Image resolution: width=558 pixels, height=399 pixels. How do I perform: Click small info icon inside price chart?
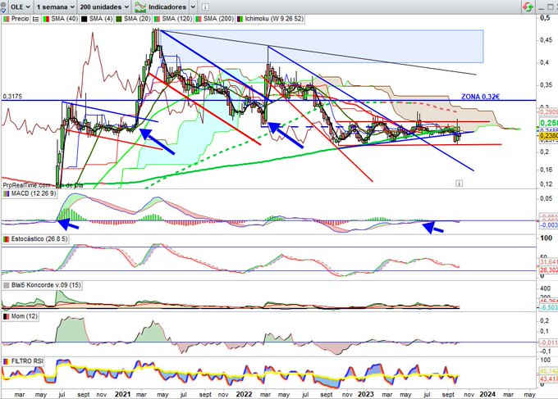(459, 184)
